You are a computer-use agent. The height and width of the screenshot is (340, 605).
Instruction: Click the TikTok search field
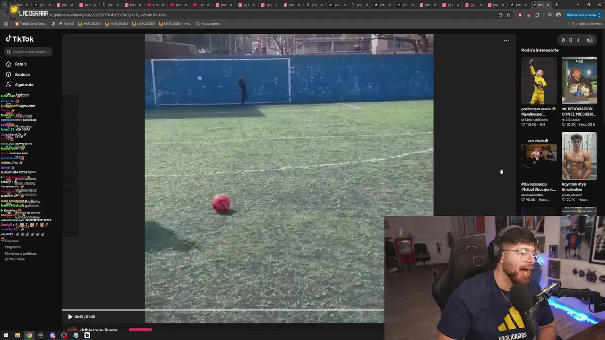point(28,51)
